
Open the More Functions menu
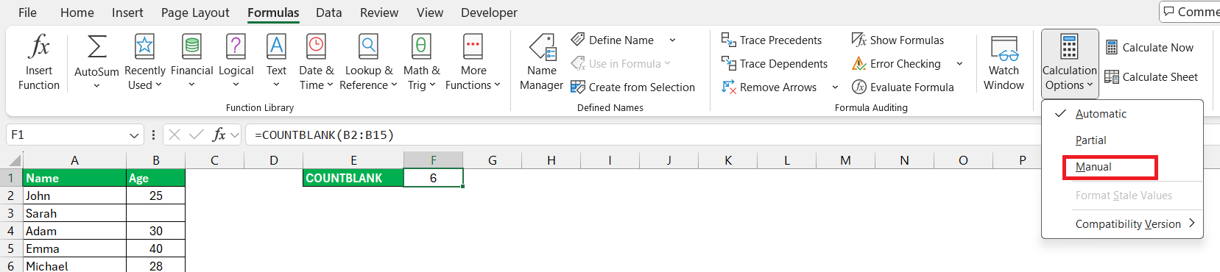[473, 62]
